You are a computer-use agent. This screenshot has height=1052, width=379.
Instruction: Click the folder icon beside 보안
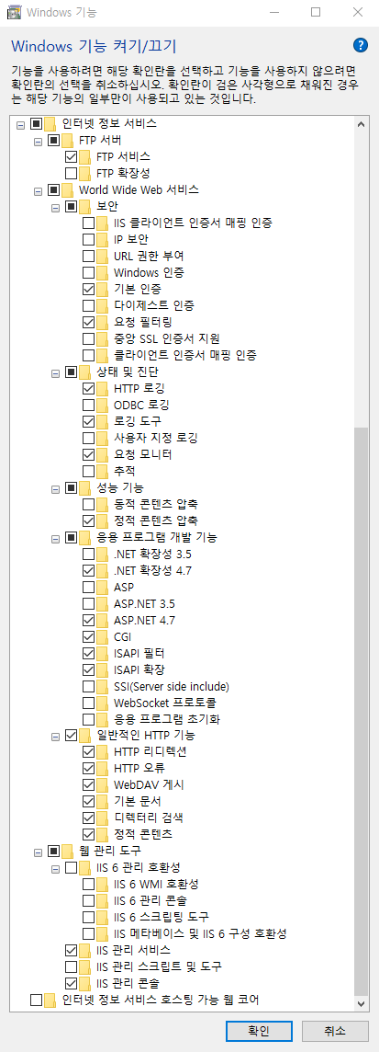tap(84, 206)
